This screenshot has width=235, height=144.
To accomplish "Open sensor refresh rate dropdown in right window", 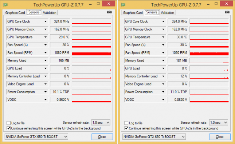I will [x=219, y=123].
